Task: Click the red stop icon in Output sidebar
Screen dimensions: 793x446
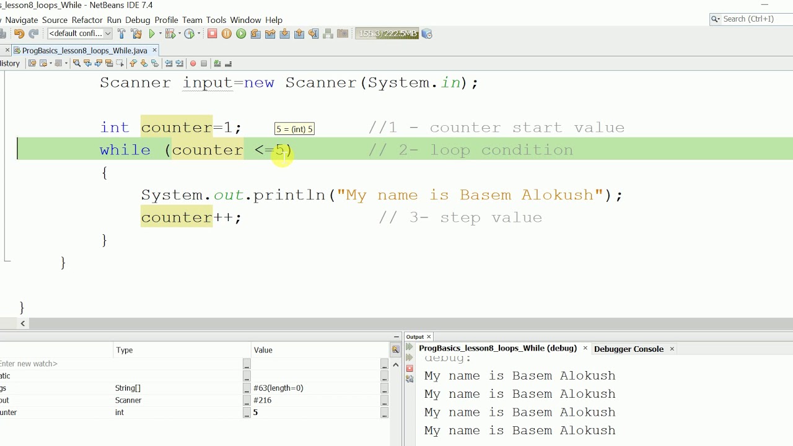Action: coord(410,369)
